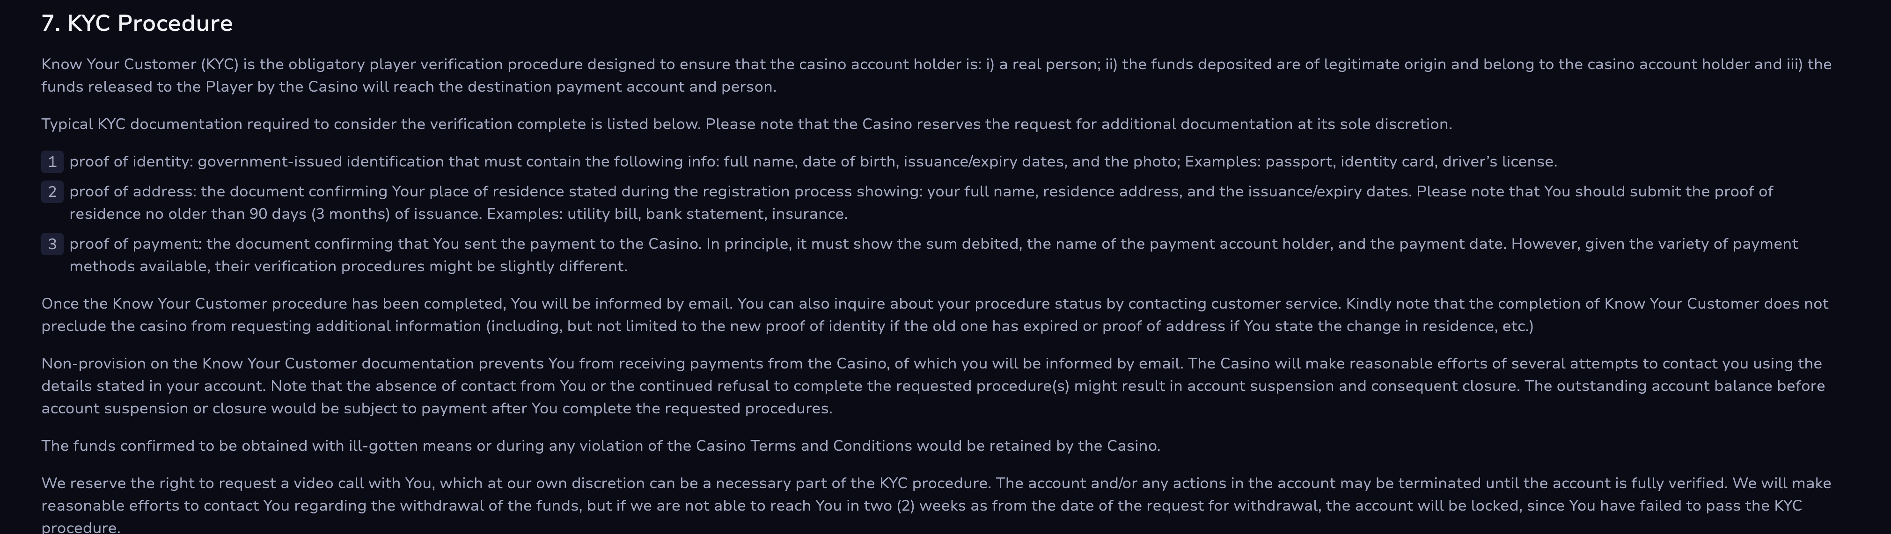
Task: Click the number 1 list badge
Action: (x=52, y=161)
